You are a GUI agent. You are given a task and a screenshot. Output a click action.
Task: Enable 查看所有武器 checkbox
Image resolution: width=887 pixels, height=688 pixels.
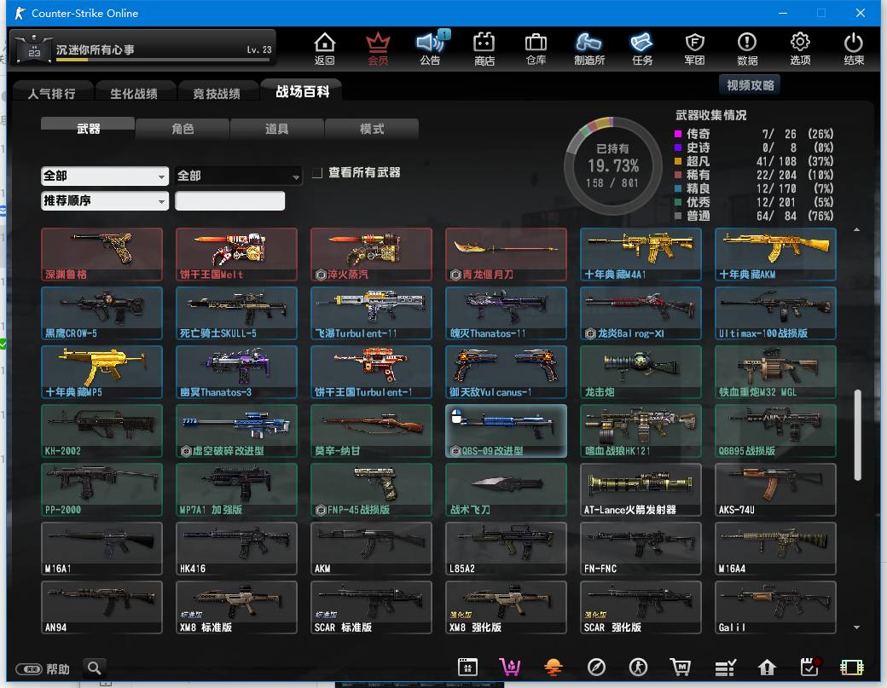pyautogui.click(x=317, y=173)
